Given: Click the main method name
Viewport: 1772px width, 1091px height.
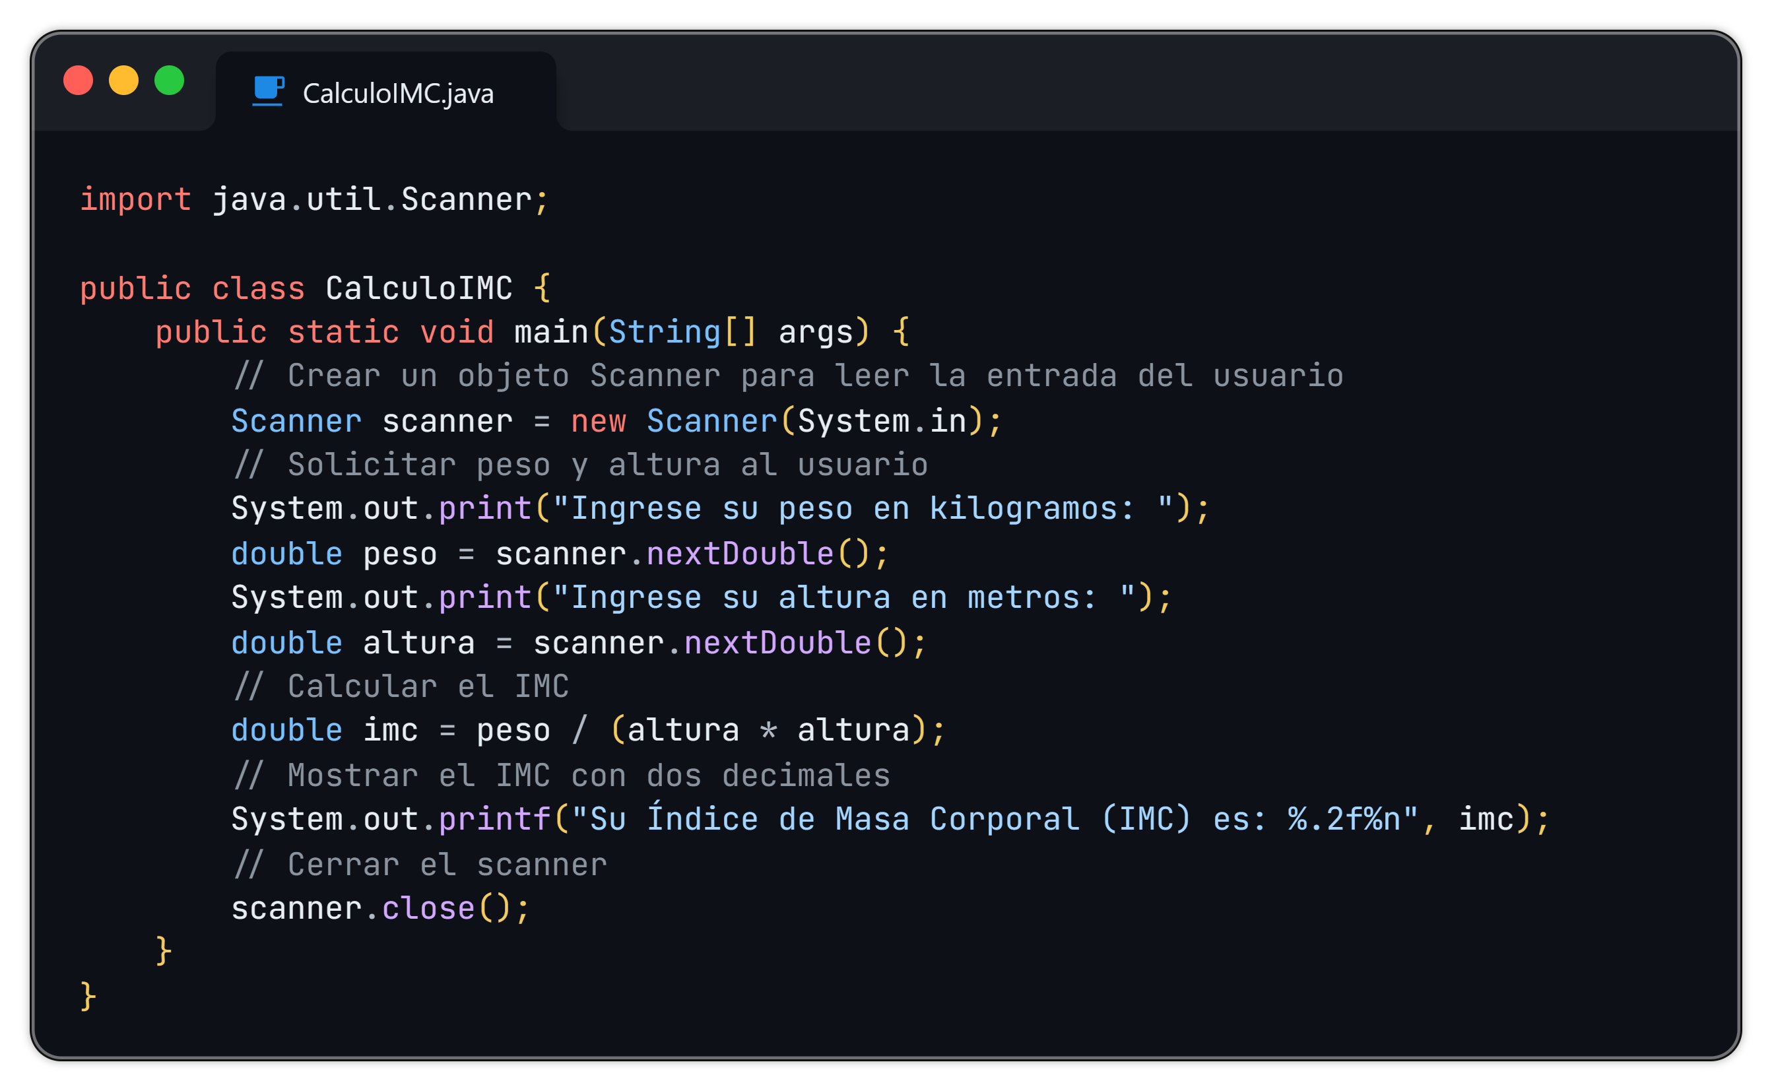Looking at the screenshot, I should click(x=551, y=332).
